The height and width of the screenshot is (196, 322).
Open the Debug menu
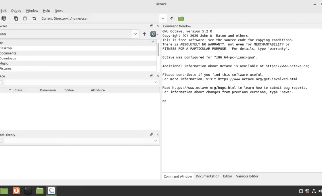(16, 10)
